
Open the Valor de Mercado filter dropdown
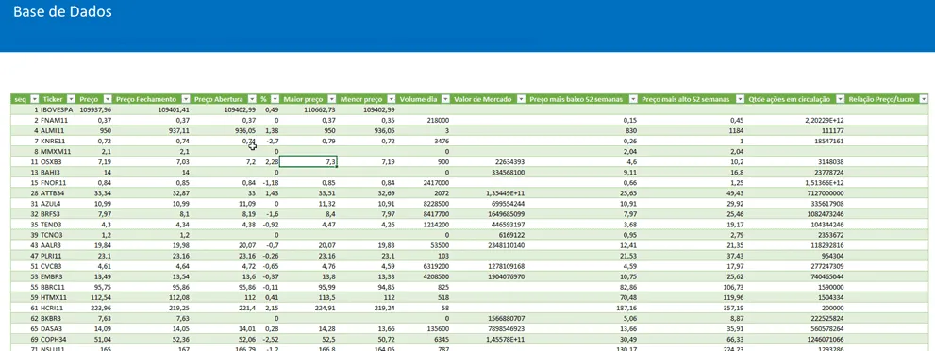coord(521,99)
